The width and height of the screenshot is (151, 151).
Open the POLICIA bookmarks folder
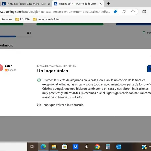(x=22, y=19)
